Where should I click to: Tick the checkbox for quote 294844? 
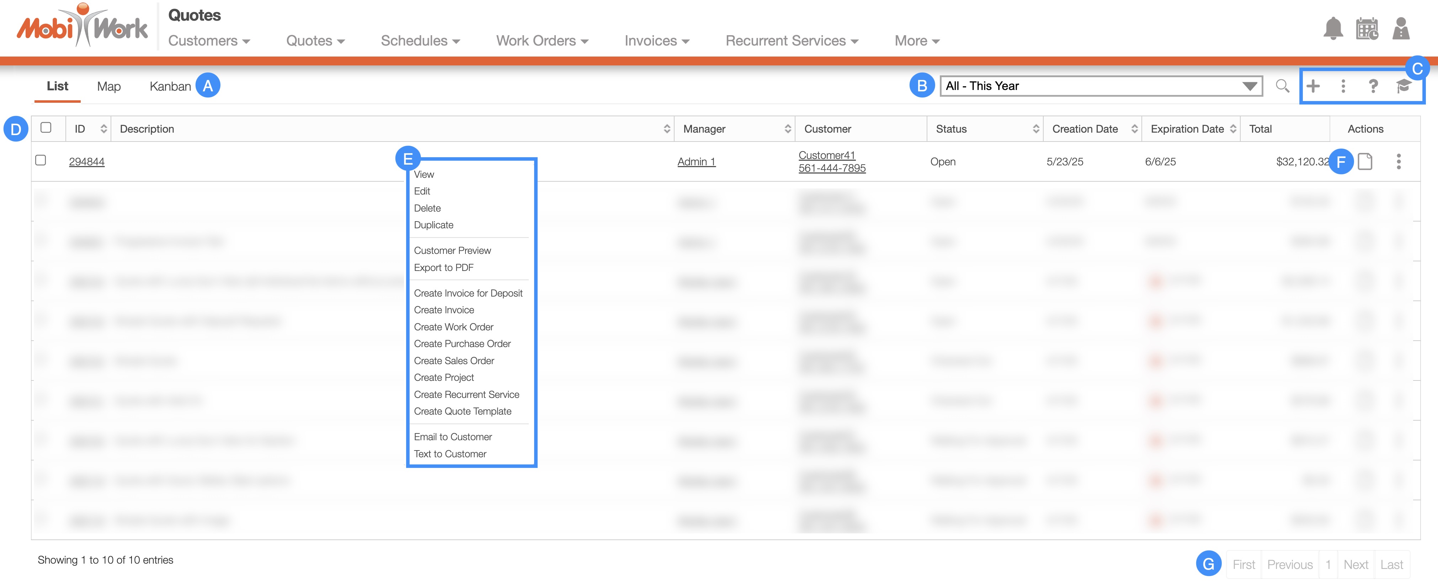(41, 160)
